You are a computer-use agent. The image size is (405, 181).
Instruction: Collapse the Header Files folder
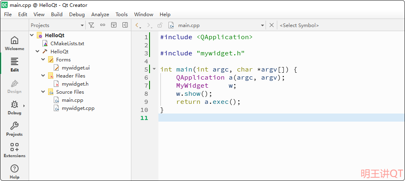(x=43, y=76)
